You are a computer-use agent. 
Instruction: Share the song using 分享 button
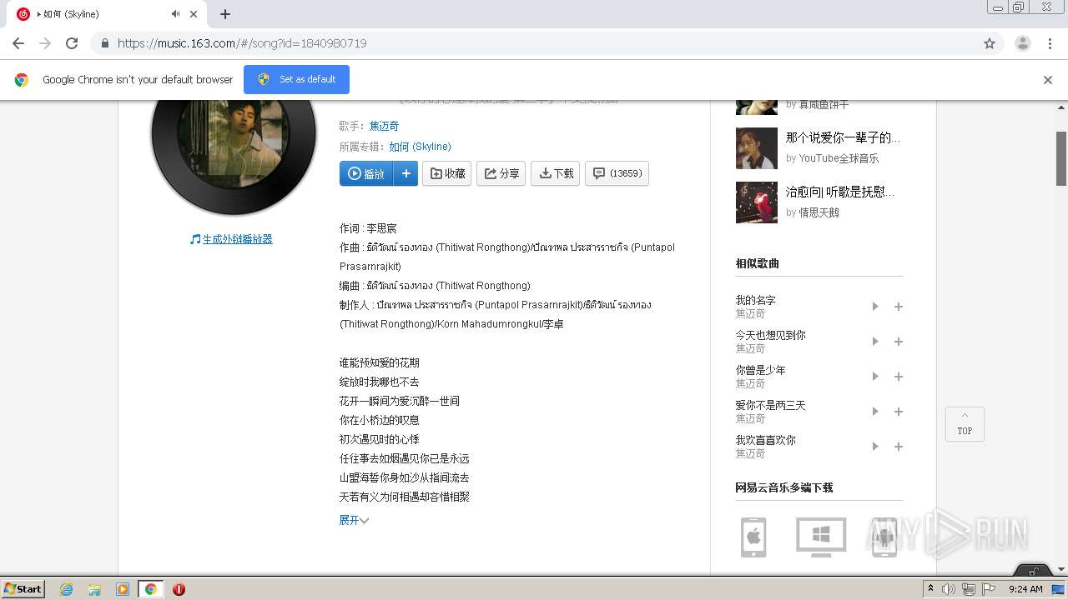[501, 173]
